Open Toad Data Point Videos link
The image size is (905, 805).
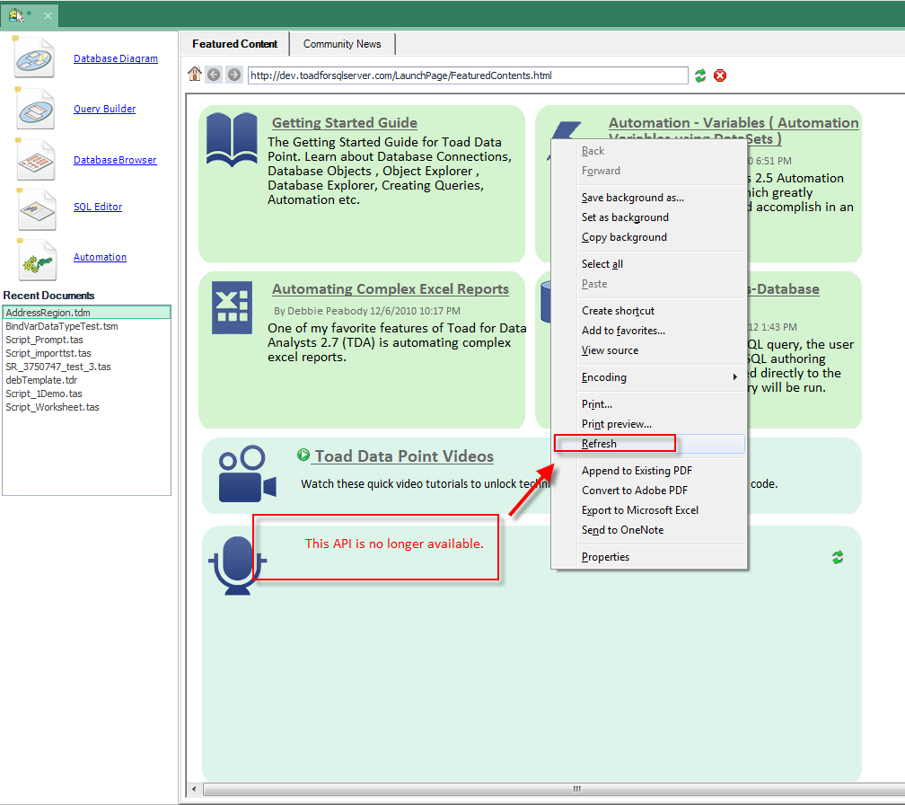[404, 456]
